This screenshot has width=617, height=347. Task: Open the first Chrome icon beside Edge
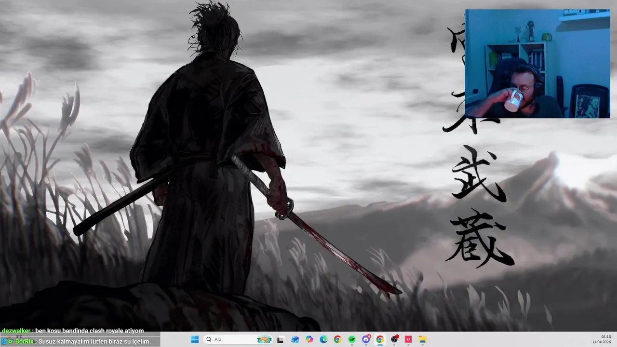337,339
